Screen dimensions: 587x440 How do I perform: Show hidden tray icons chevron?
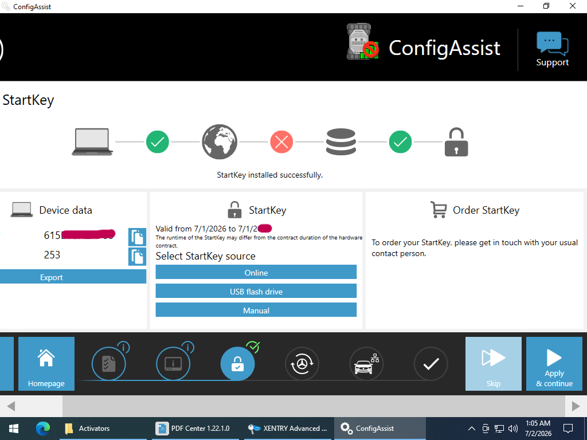point(472,429)
